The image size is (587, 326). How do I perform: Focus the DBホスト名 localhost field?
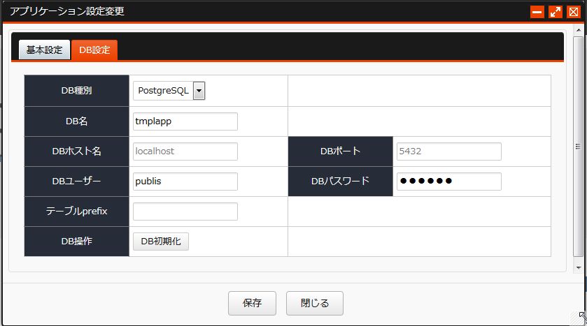pos(185,151)
